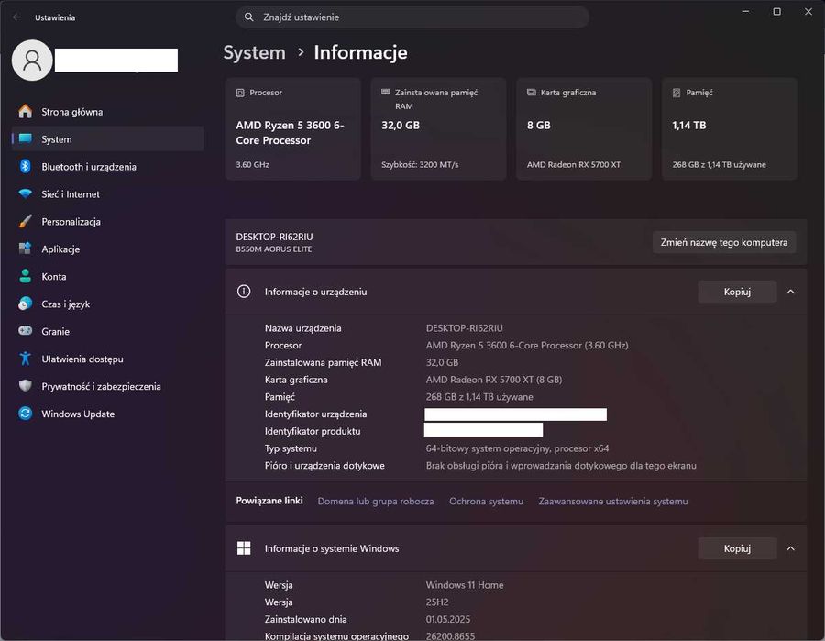
Task: Click the 268 GB z 1,14 TB używane row value
Action: pyautogui.click(x=479, y=397)
